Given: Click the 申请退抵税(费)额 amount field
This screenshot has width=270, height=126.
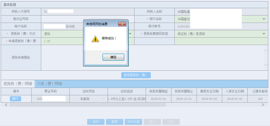Looking at the screenshot, I should point(62,41).
